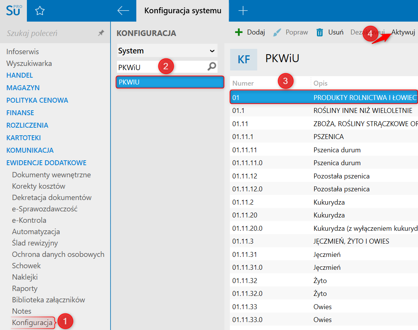Click the Aktywuj button

(x=403, y=32)
